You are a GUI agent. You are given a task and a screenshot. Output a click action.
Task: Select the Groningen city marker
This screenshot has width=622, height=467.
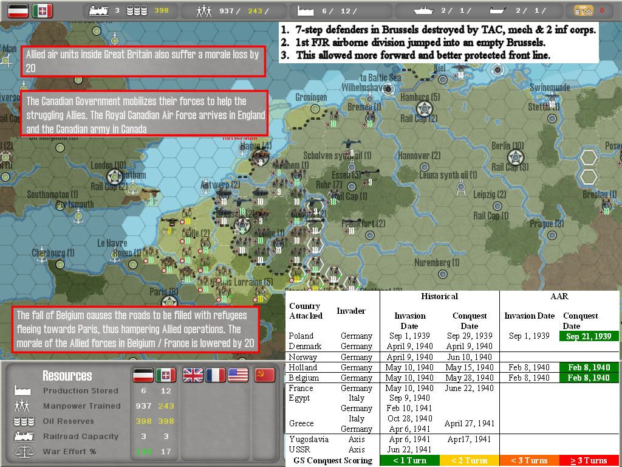pyautogui.click(x=315, y=108)
